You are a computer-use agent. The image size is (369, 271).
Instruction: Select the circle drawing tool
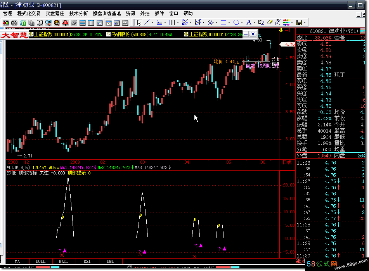coord(236,22)
